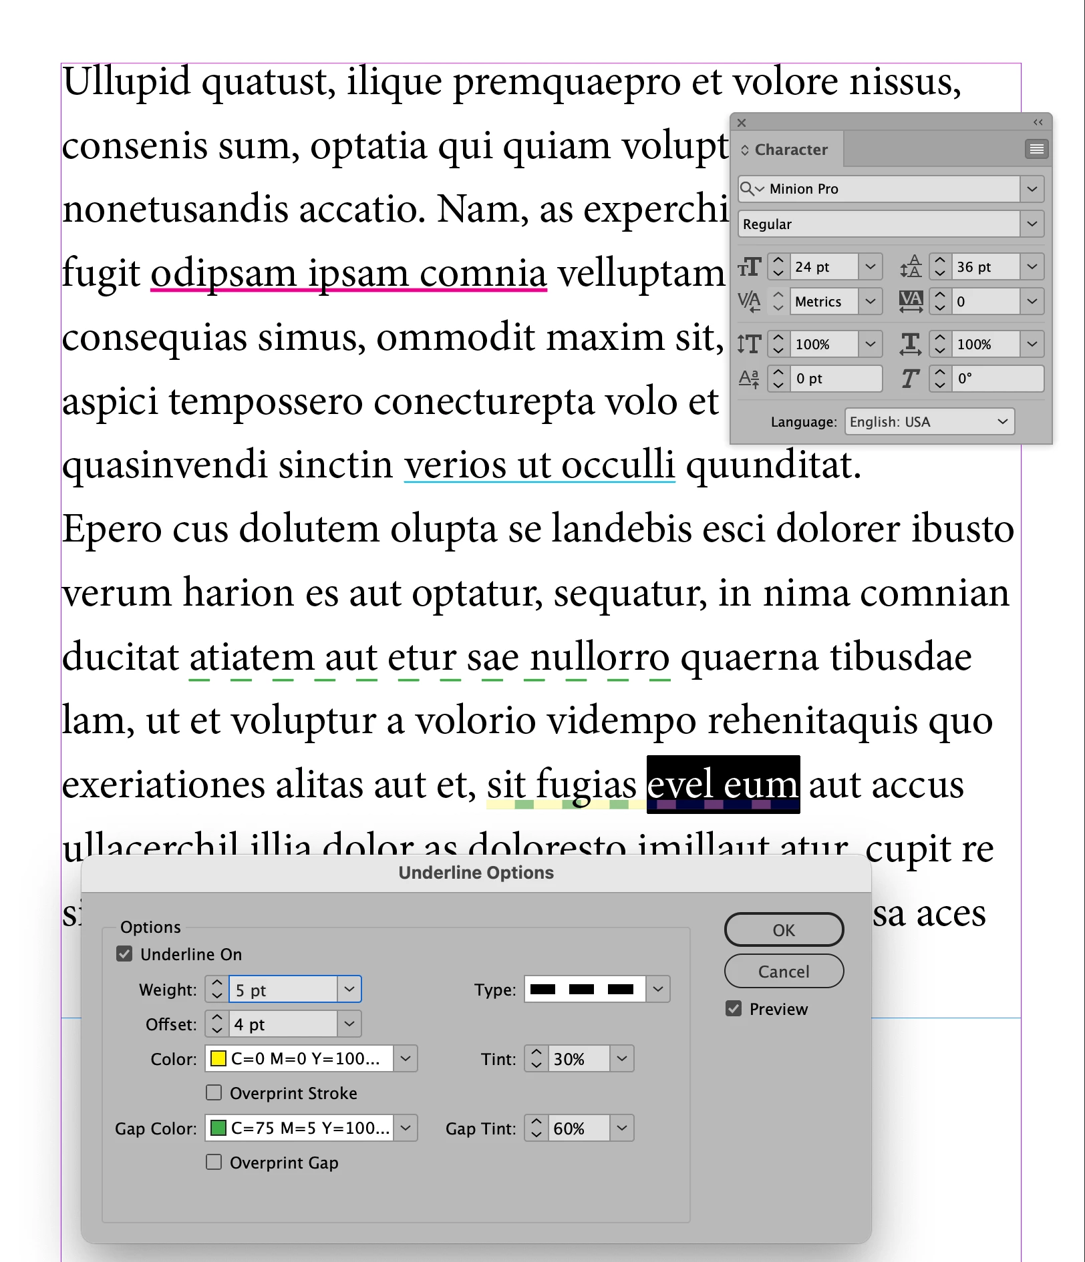Open the Gap Tint dropdown arrow
The image size is (1085, 1262).
tap(622, 1128)
